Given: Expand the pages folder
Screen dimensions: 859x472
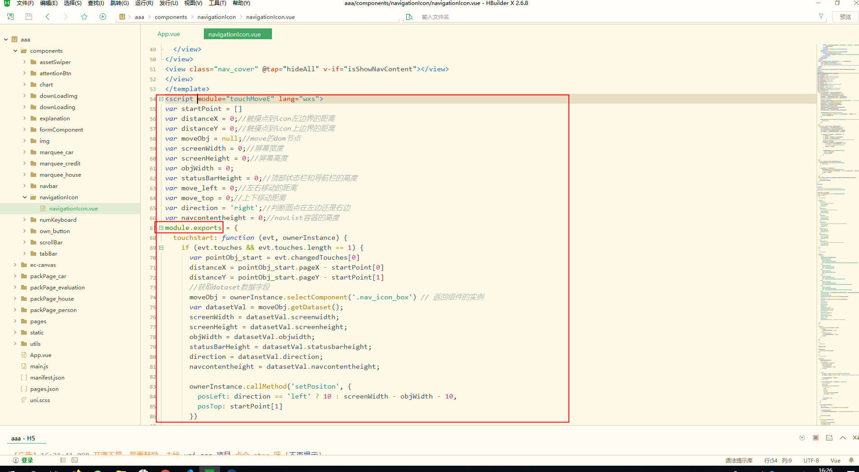Looking at the screenshot, I should click(15, 321).
